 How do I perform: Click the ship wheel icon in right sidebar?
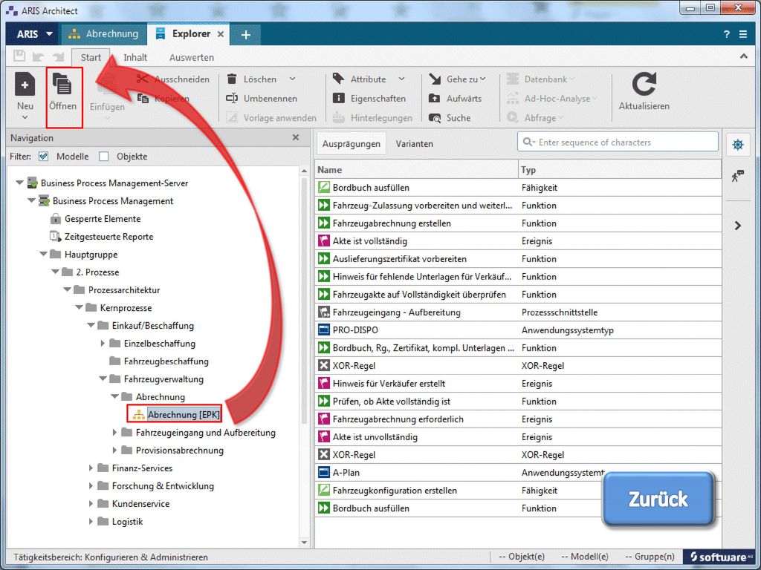738,145
